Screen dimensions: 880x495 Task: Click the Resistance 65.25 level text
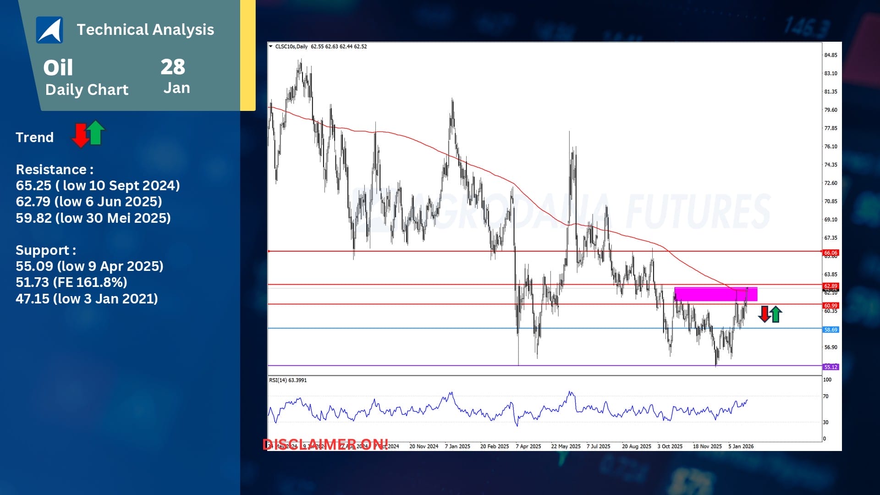pyautogui.click(x=98, y=186)
